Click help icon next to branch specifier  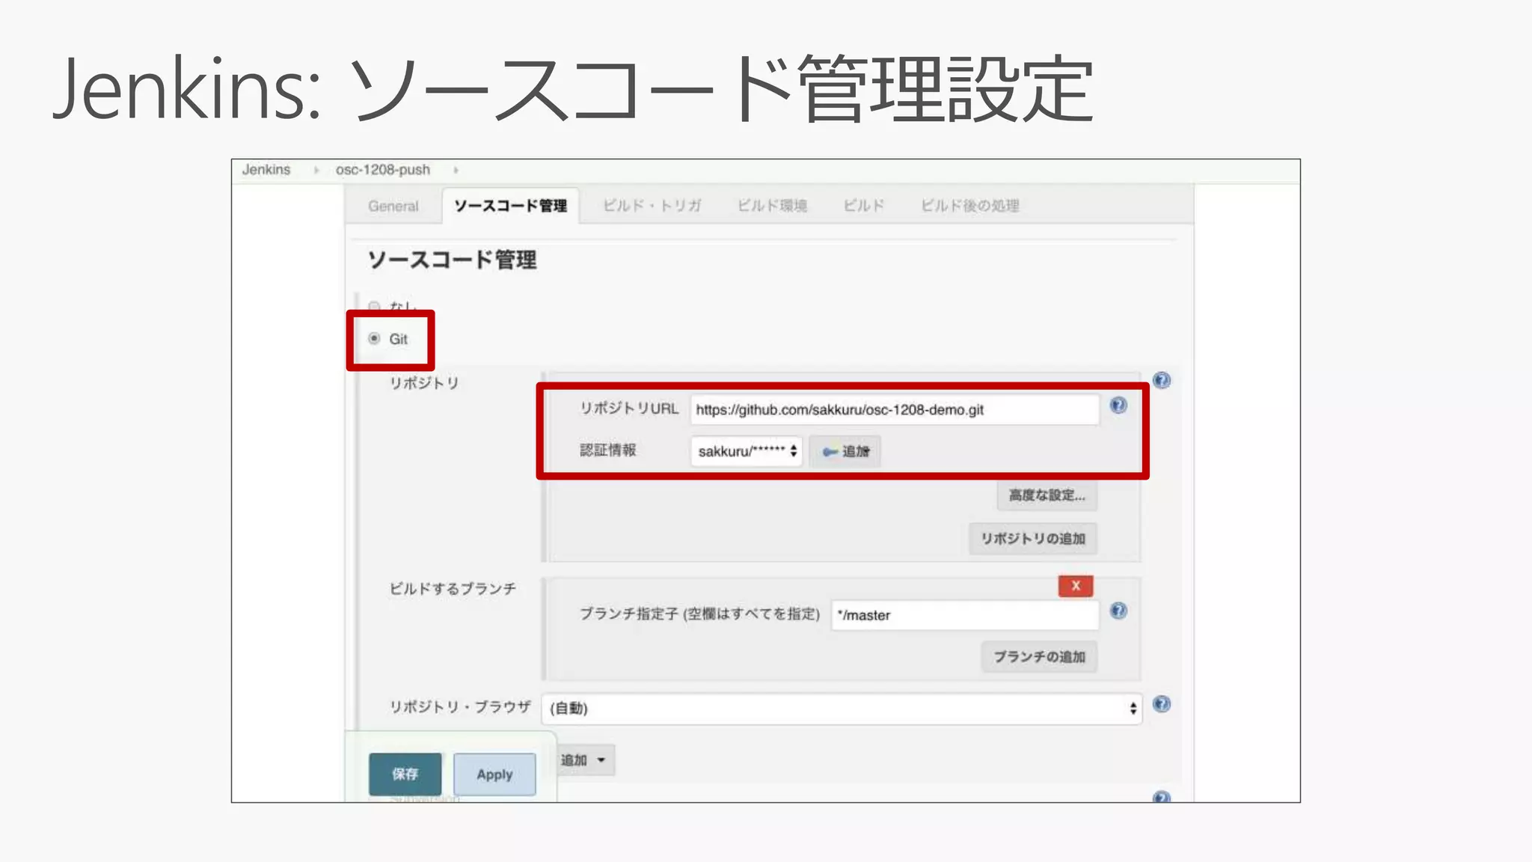point(1118,611)
